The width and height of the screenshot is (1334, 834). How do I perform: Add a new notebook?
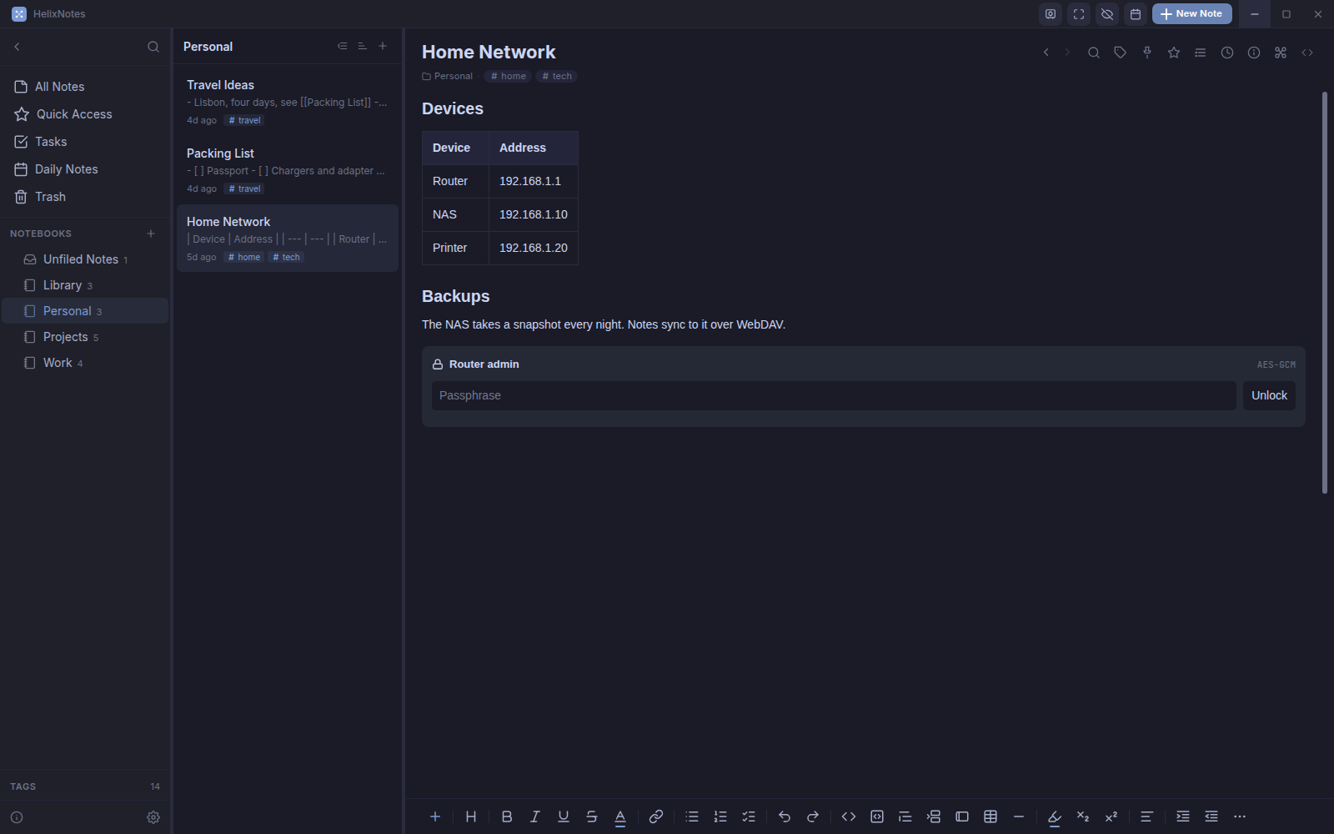tap(151, 234)
